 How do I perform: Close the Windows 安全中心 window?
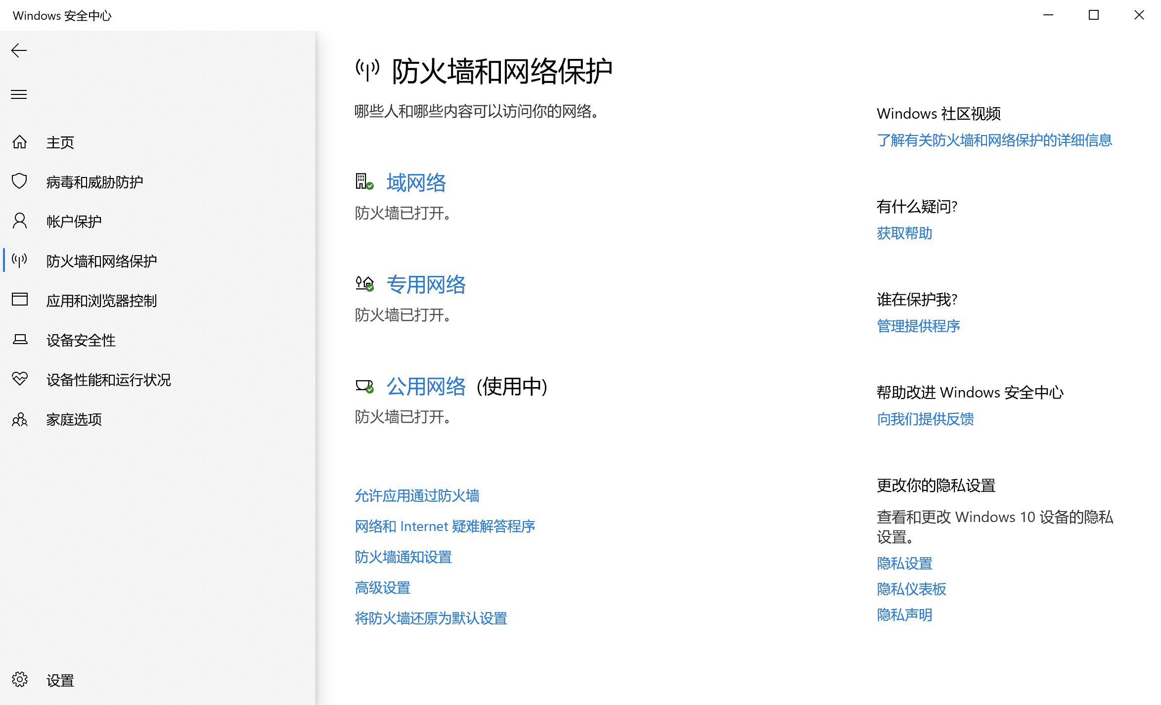1139,15
